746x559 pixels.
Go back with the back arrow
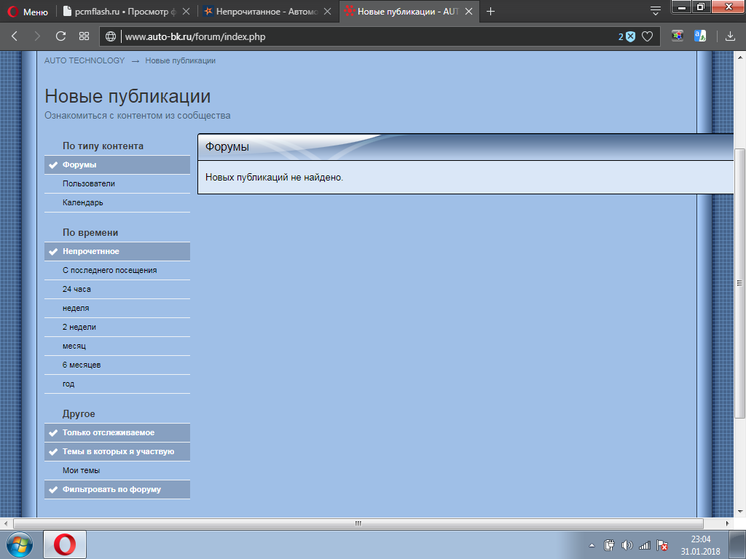pyautogui.click(x=15, y=36)
